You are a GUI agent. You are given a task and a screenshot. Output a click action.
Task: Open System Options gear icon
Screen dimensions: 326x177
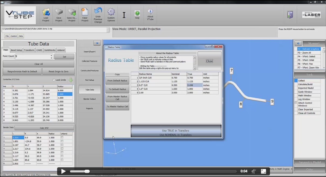point(111,12)
